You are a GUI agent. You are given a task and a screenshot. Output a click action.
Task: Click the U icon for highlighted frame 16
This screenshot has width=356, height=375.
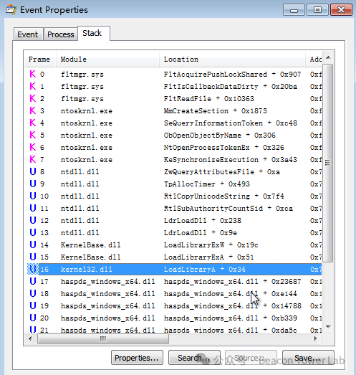pyautogui.click(x=33, y=269)
